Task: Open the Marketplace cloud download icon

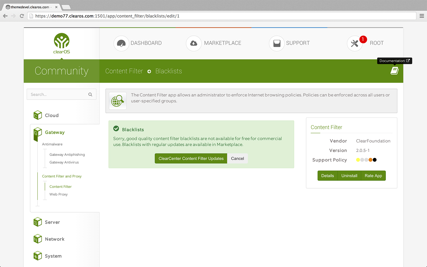Action: (194, 43)
